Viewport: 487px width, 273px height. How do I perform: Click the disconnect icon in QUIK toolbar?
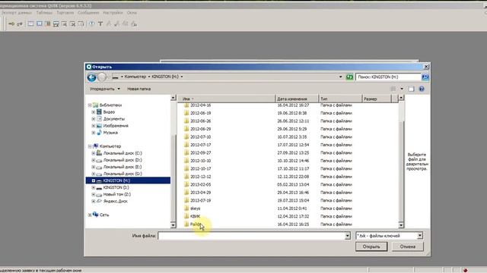pyautogui.click(x=20, y=24)
